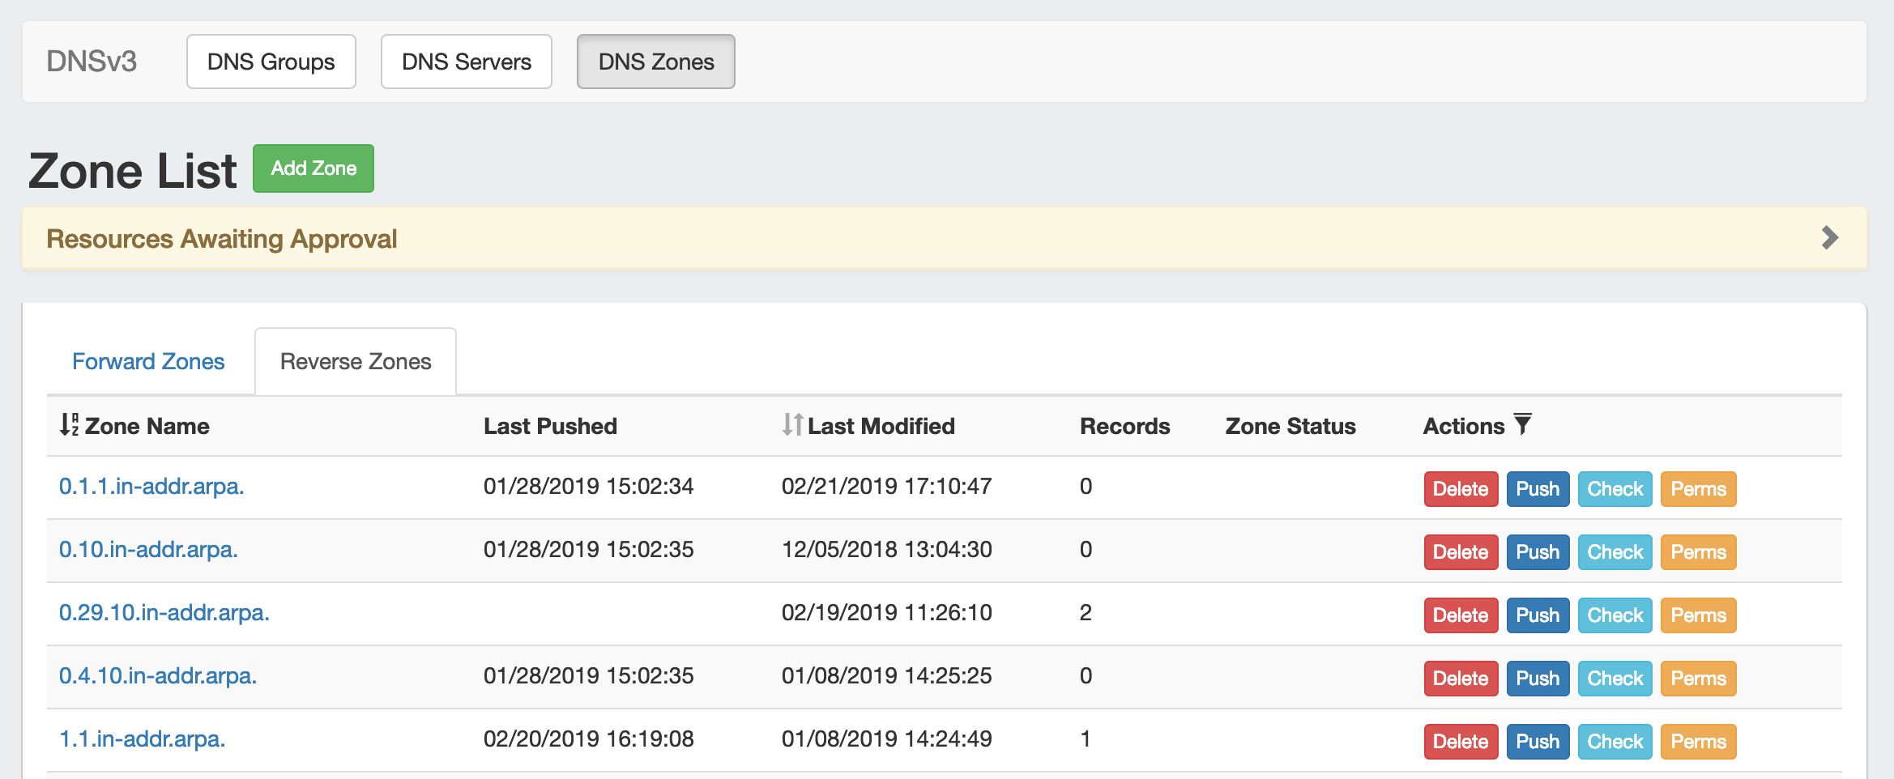The width and height of the screenshot is (1894, 779).
Task: Open Perms for 0.4.10.in-addr.arpa.
Action: [1698, 679]
